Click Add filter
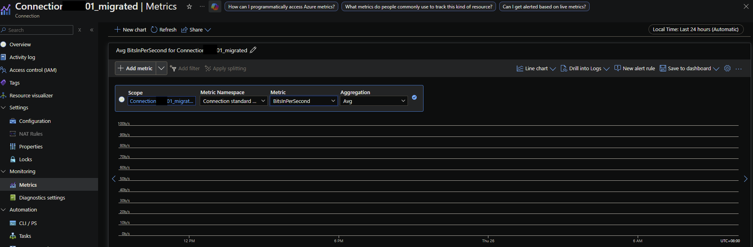 pos(185,68)
